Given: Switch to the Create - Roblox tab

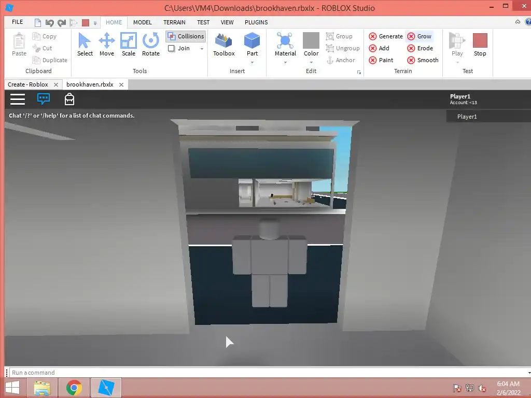Looking at the screenshot, I should [x=28, y=84].
